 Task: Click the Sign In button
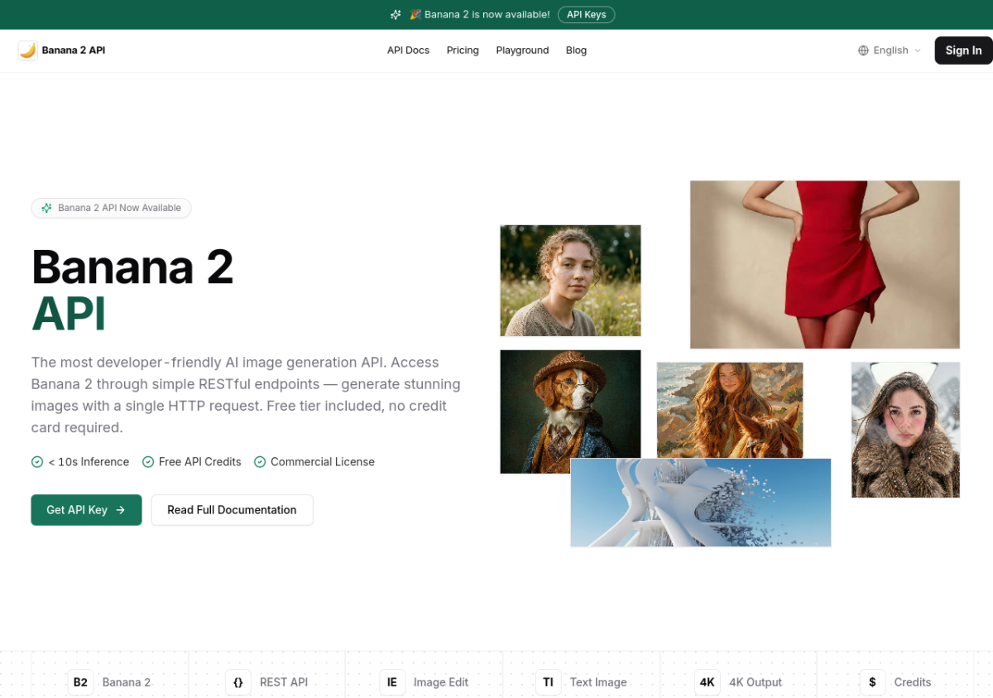(x=963, y=51)
